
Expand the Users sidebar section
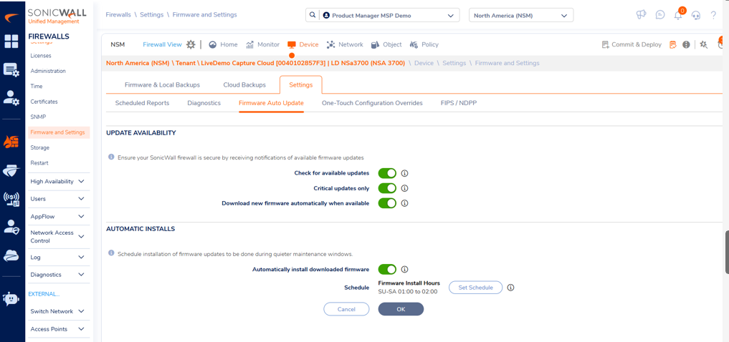[x=57, y=199]
